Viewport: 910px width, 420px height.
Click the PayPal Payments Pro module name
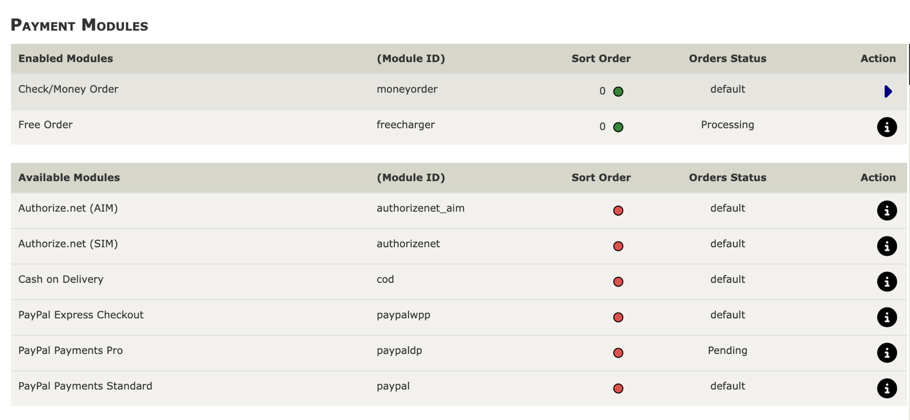point(71,351)
